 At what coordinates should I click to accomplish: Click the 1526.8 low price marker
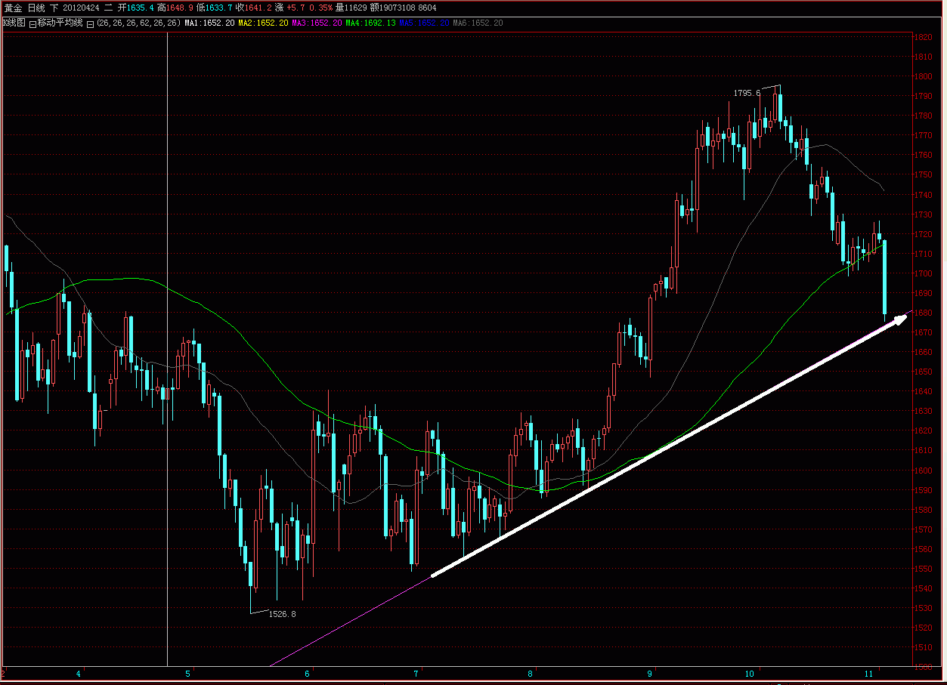[282, 614]
